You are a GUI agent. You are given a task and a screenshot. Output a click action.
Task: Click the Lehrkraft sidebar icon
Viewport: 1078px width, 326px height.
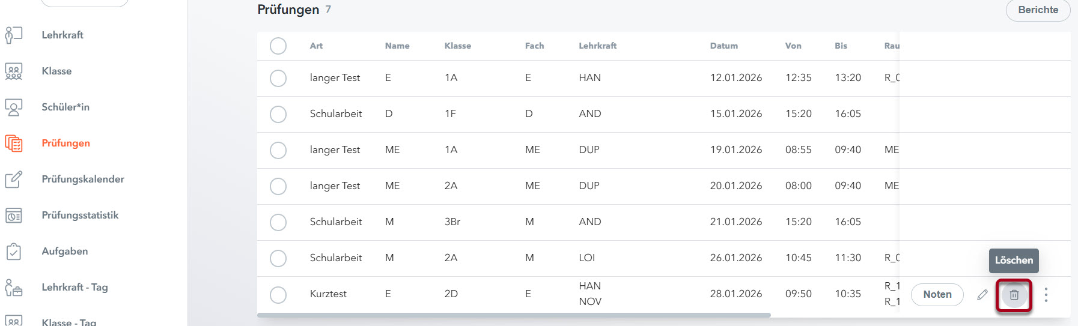pyautogui.click(x=13, y=35)
